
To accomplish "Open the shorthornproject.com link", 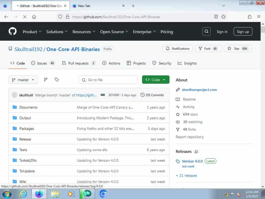I will [199, 90].
